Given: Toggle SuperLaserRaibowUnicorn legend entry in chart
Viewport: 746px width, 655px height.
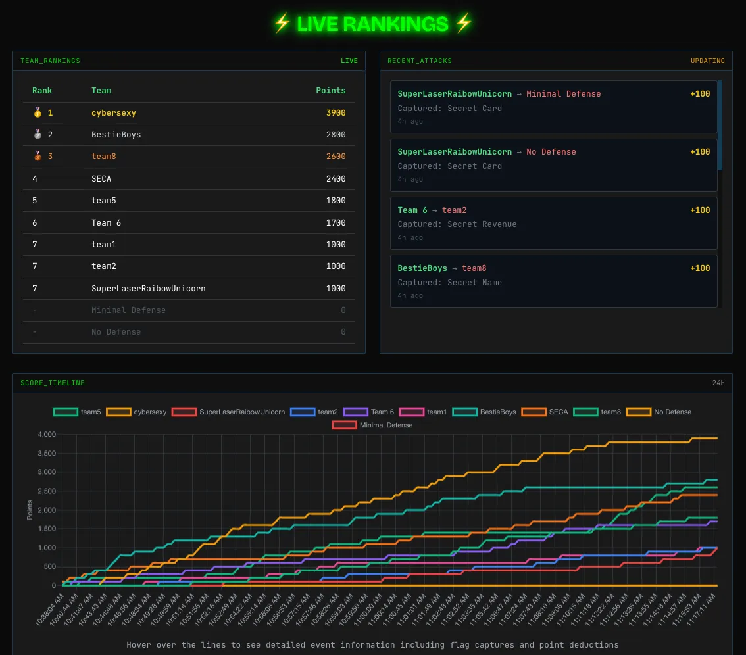Looking at the screenshot, I should (x=228, y=412).
